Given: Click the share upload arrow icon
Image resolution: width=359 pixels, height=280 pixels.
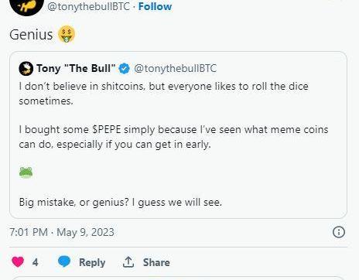Looking at the screenshot, I should (x=128, y=262).
